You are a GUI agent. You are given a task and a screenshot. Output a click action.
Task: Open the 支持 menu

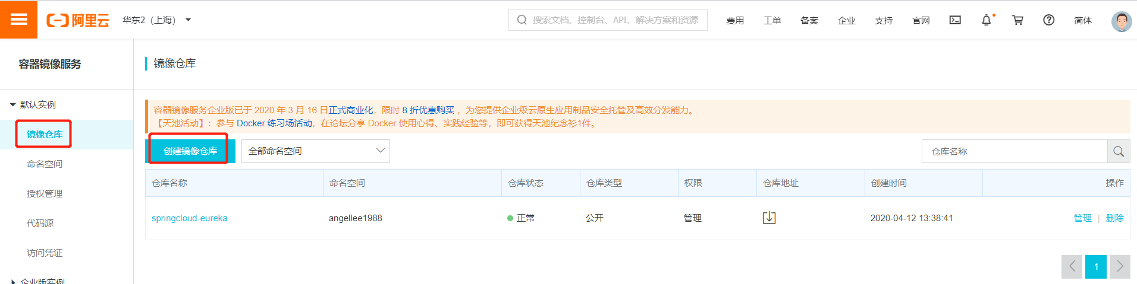point(884,21)
